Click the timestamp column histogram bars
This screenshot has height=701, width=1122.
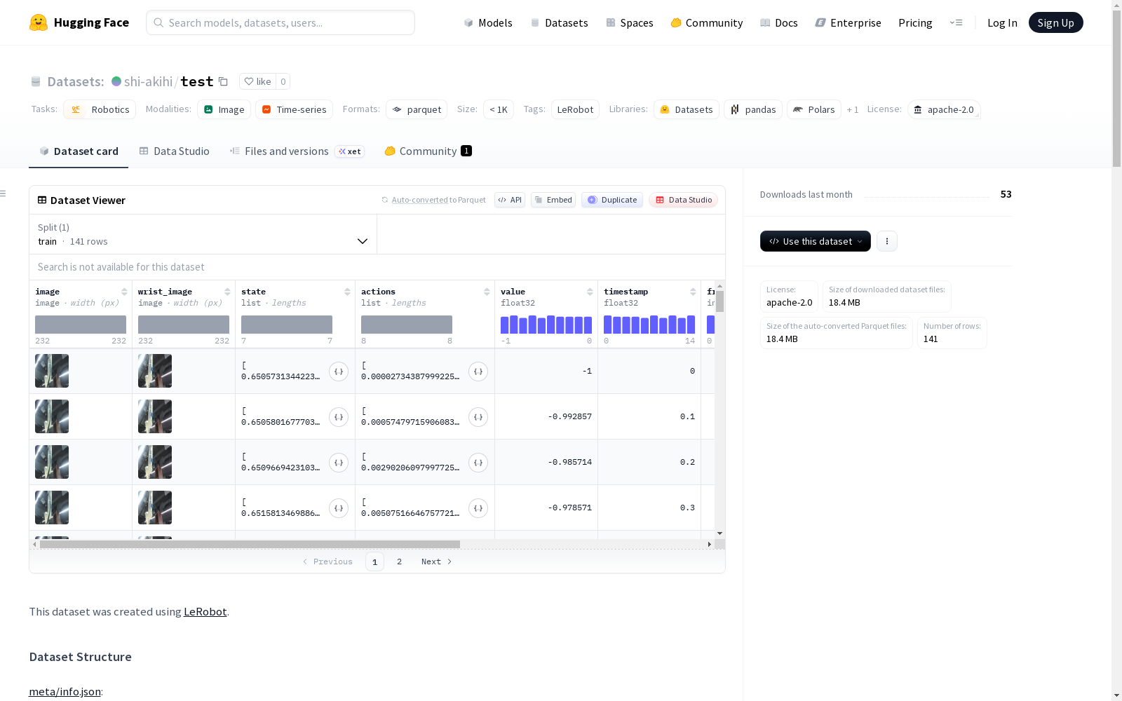pos(649,325)
